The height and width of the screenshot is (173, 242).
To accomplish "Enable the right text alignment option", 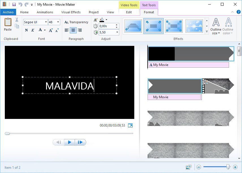I will tap(79, 30).
